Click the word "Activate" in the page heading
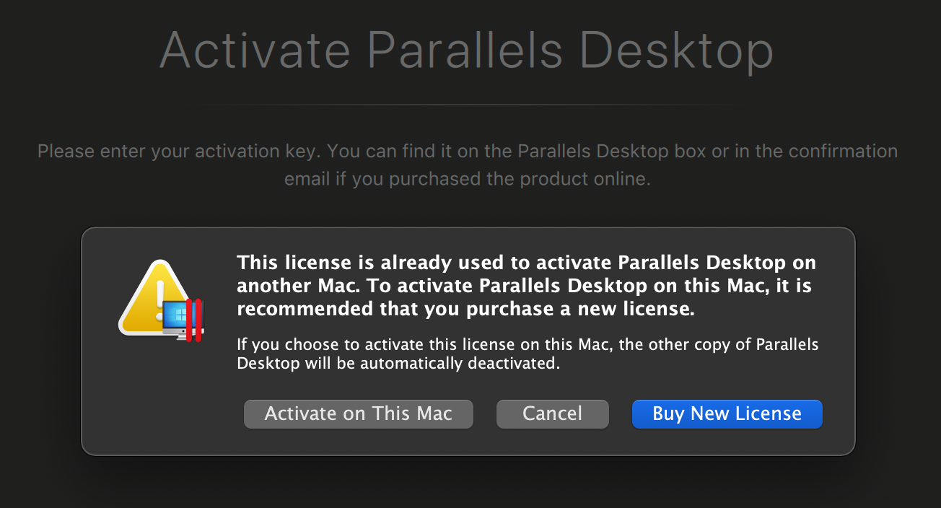 click(x=255, y=51)
